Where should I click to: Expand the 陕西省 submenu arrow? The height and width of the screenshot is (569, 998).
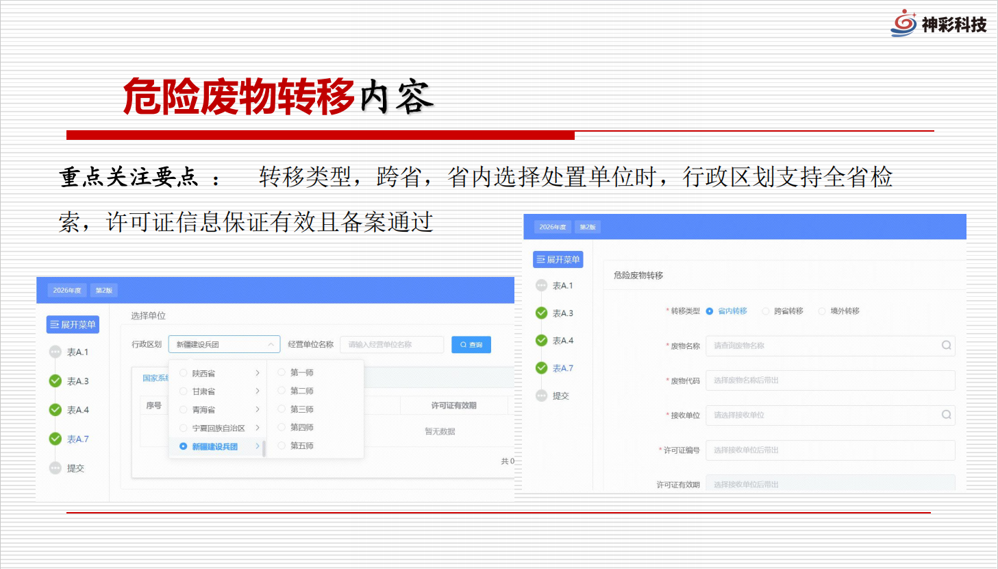click(x=258, y=373)
